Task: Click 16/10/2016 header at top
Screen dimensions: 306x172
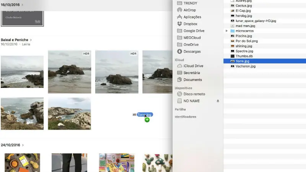Action: pos(10,5)
